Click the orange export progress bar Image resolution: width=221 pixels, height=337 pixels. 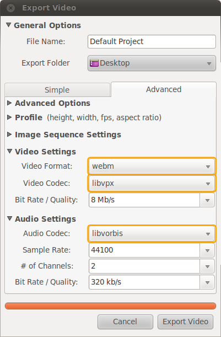point(110,306)
